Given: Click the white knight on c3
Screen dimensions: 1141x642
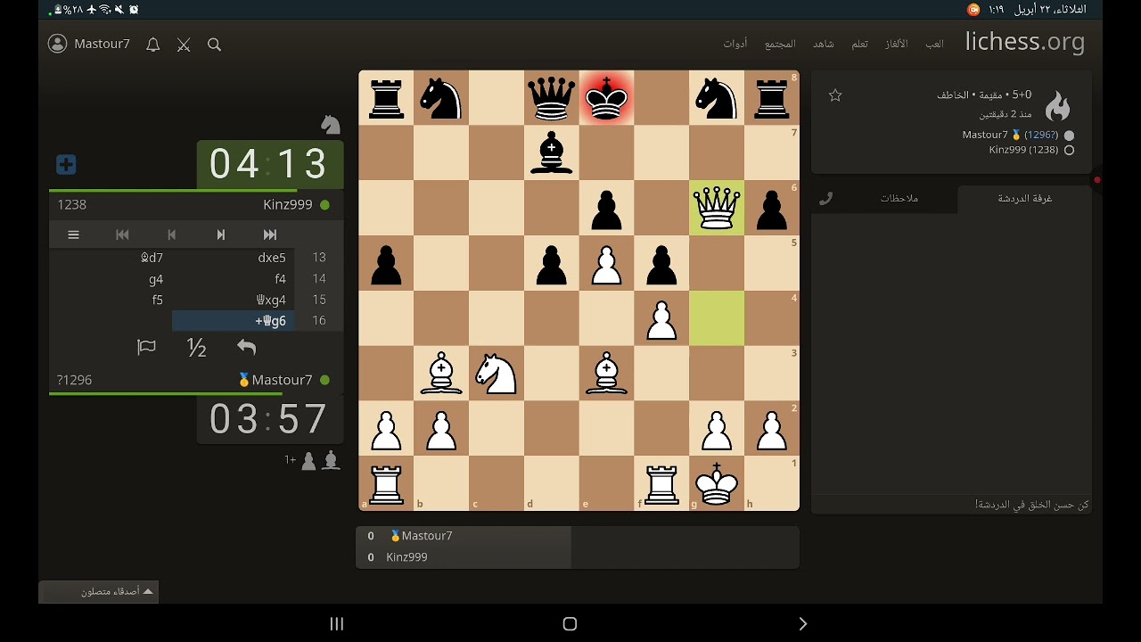Looking at the screenshot, I should pos(496,374).
